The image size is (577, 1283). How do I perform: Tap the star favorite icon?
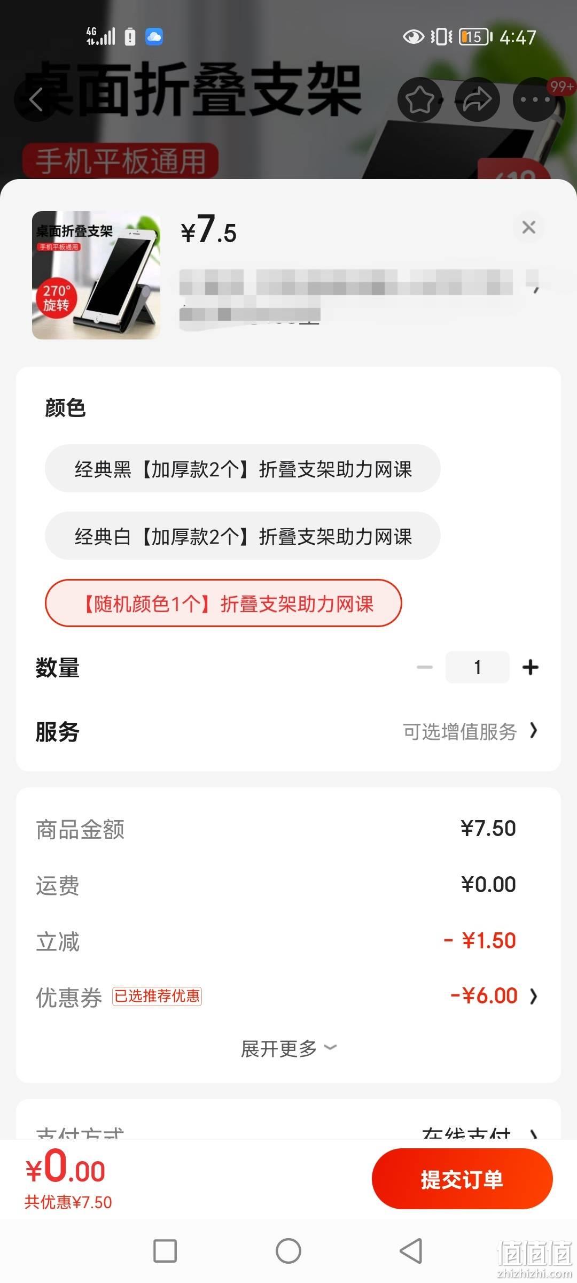click(420, 99)
